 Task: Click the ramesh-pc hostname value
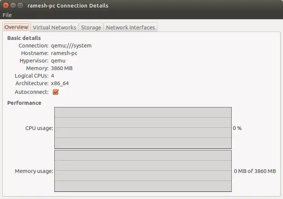click(x=64, y=53)
